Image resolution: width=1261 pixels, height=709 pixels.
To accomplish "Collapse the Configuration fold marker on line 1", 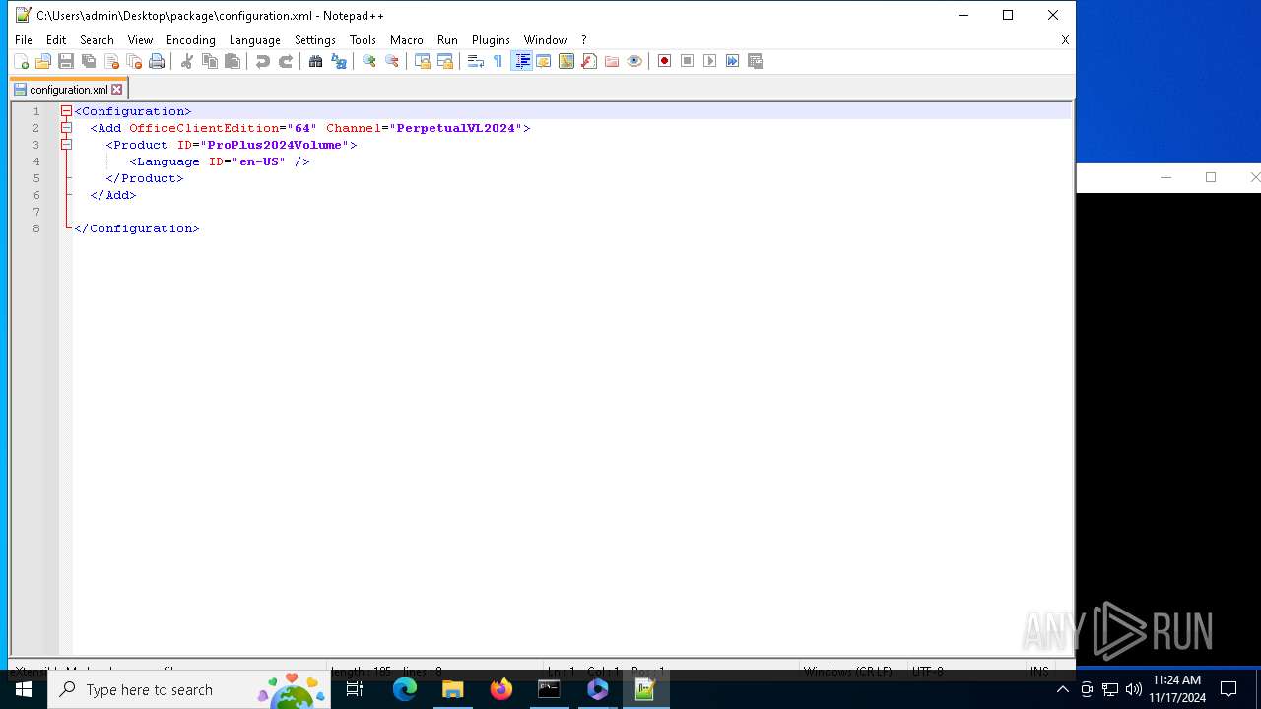I will 66,111.
